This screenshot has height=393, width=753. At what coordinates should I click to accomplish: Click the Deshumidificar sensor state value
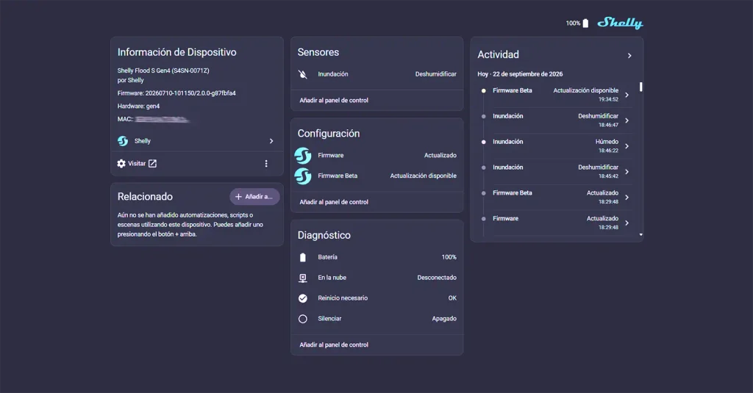pos(435,74)
